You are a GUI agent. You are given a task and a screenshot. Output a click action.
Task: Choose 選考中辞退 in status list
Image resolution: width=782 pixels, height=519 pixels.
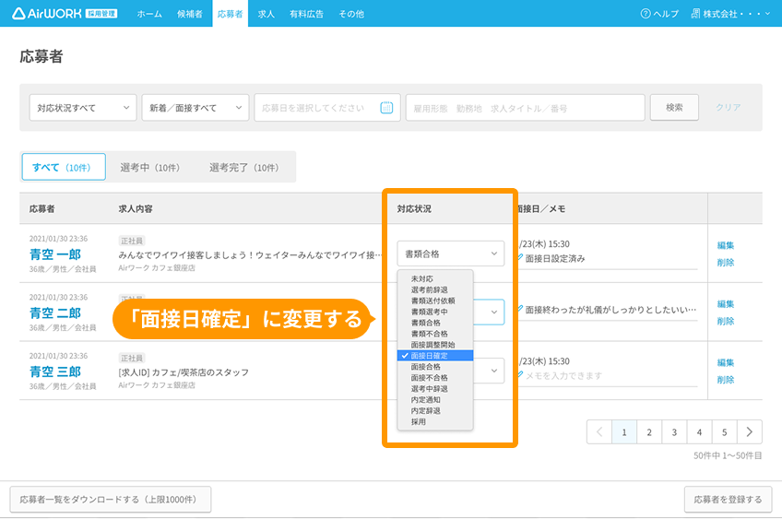pos(435,388)
